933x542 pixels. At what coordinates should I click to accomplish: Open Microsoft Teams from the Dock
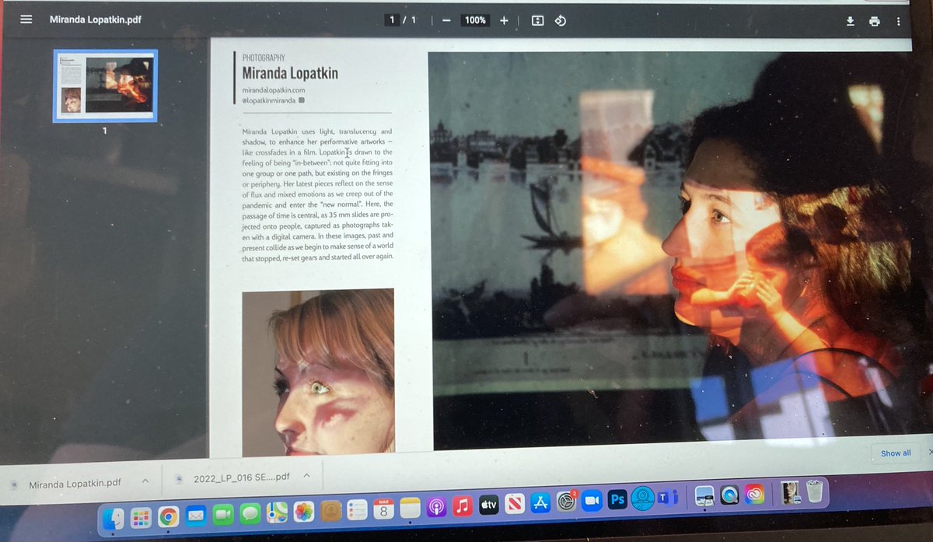(x=669, y=498)
